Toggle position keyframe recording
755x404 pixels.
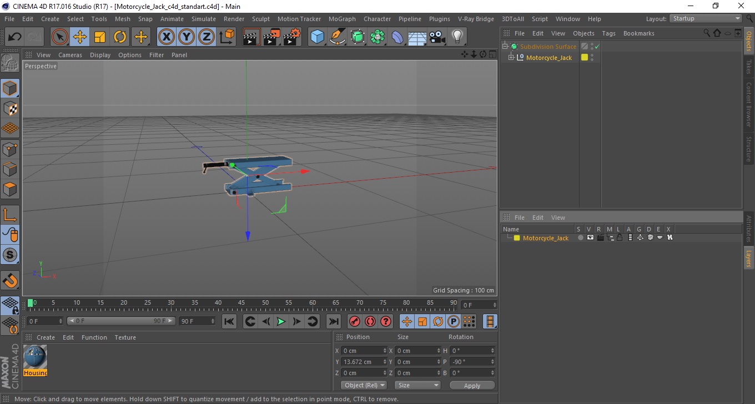click(x=407, y=321)
